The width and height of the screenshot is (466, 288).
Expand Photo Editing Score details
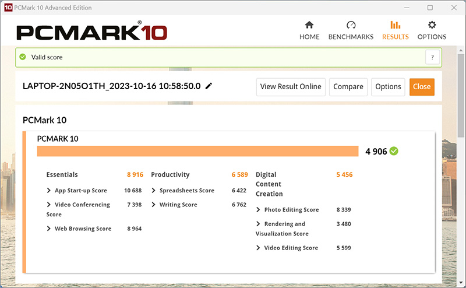(258, 210)
